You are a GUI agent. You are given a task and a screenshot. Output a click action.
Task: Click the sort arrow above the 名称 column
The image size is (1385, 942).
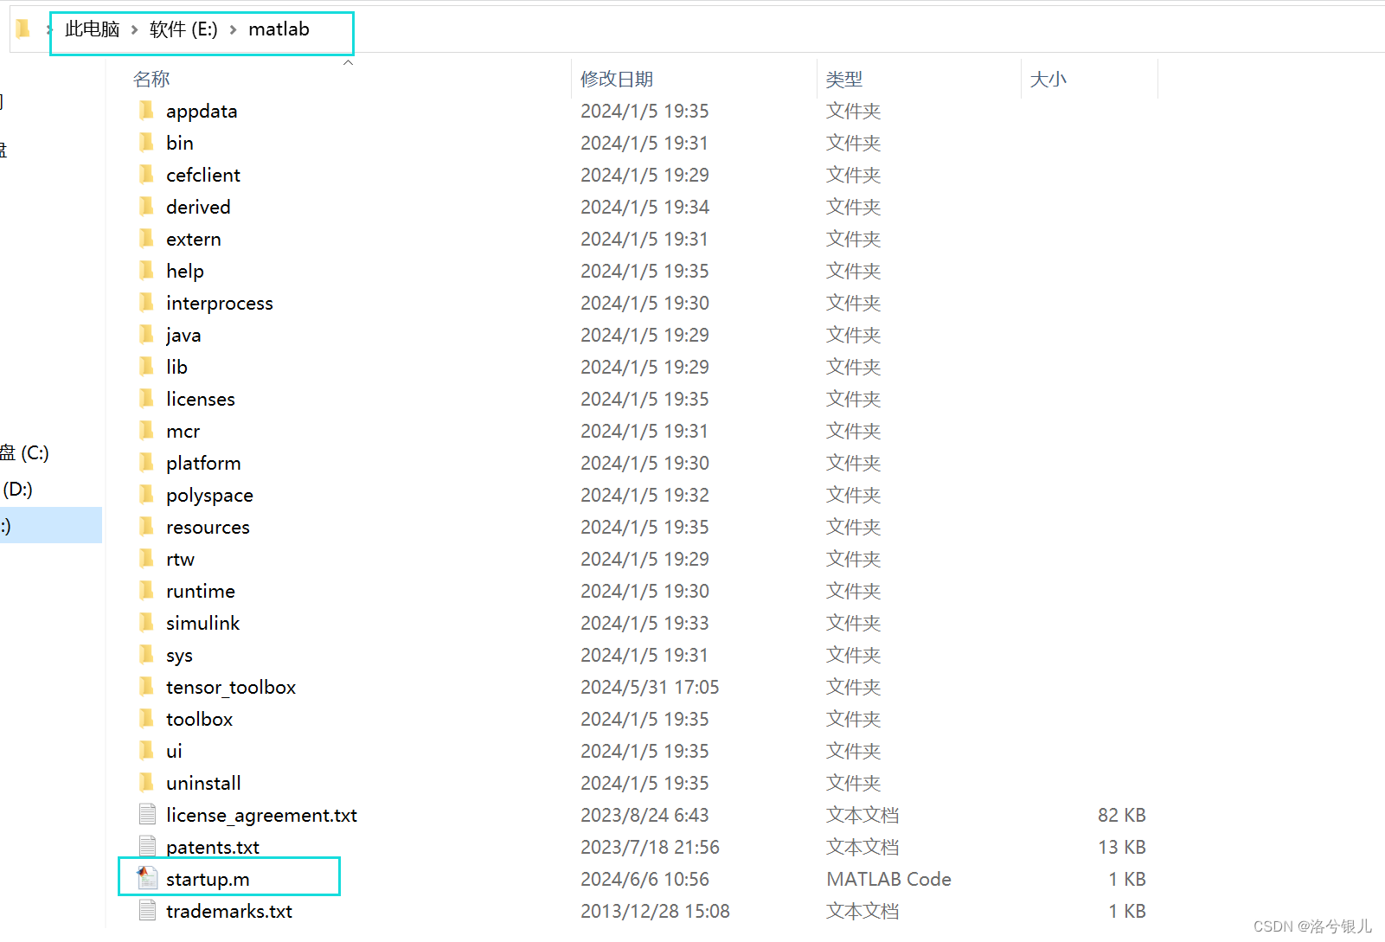click(349, 61)
